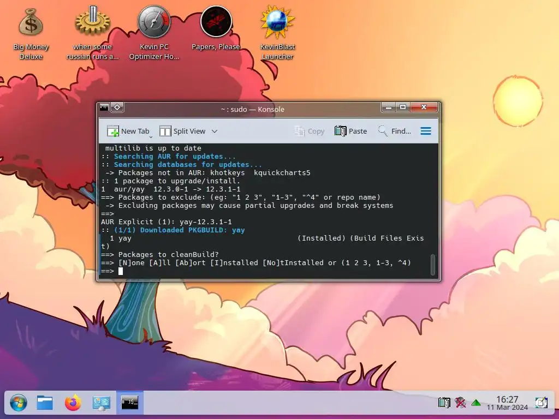Click '[I]nstalled' option text in terminal

tap(234, 263)
